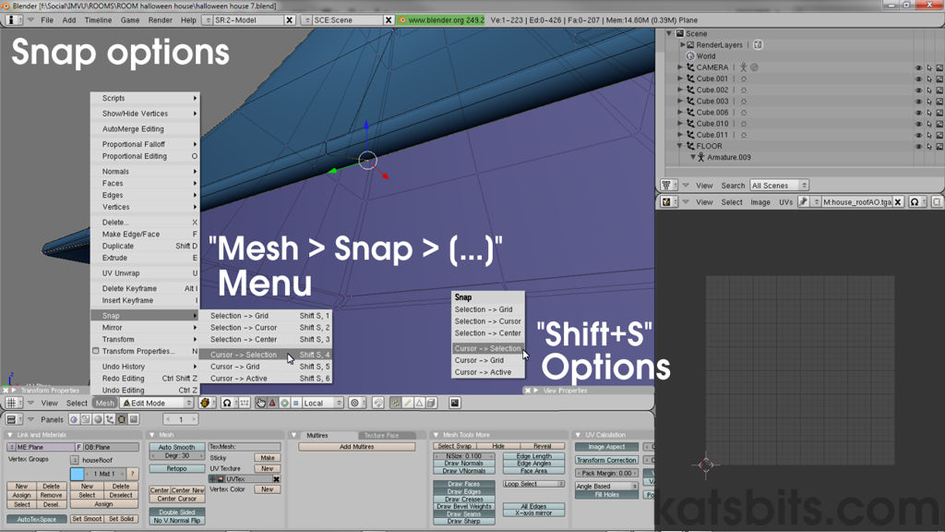Toggle visibility eye for Cube.003
945x532 pixels.
point(918,102)
